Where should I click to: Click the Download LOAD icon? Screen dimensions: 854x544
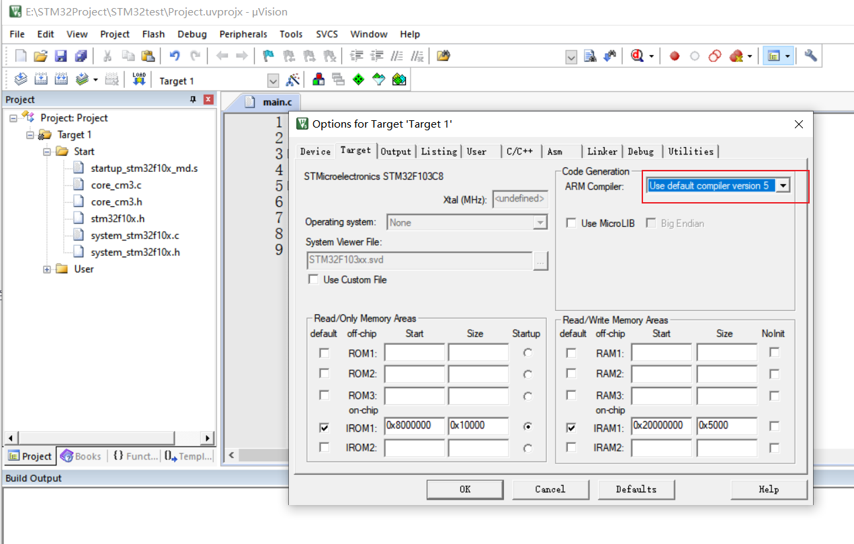tap(139, 80)
